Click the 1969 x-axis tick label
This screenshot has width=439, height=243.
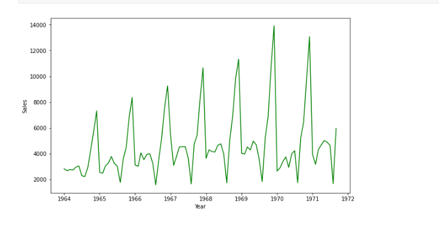pyautogui.click(x=242, y=200)
